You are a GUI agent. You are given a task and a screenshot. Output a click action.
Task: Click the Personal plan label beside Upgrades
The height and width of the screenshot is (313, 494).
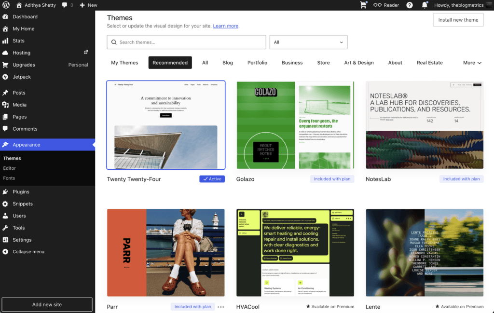(x=78, y=65)
